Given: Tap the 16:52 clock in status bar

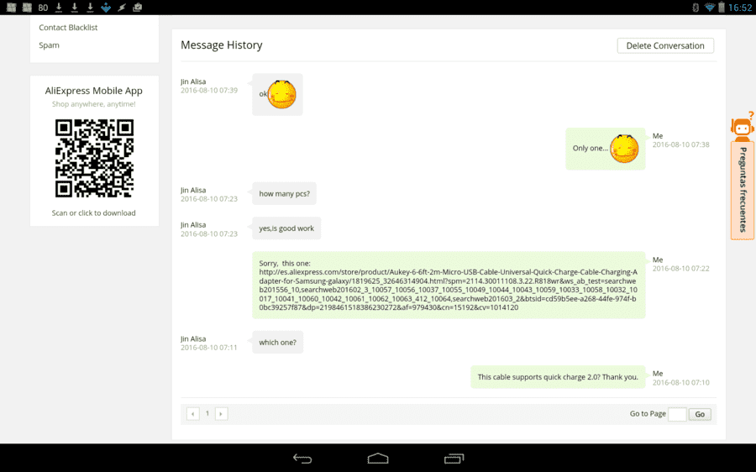Looking at the screenshot, I should click(739, 8).
